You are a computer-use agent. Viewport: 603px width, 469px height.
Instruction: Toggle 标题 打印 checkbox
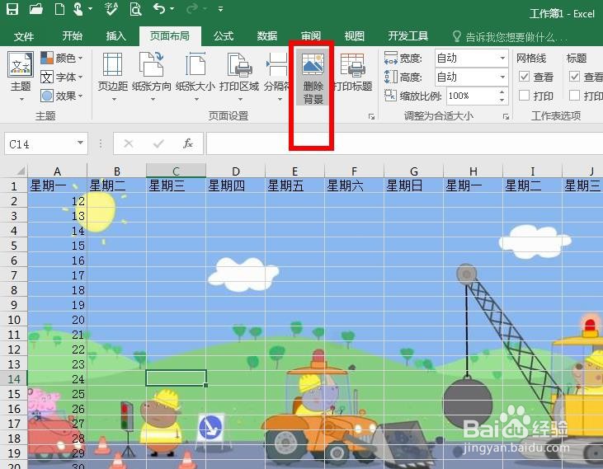pyautogui.click(x=575, y=96)
